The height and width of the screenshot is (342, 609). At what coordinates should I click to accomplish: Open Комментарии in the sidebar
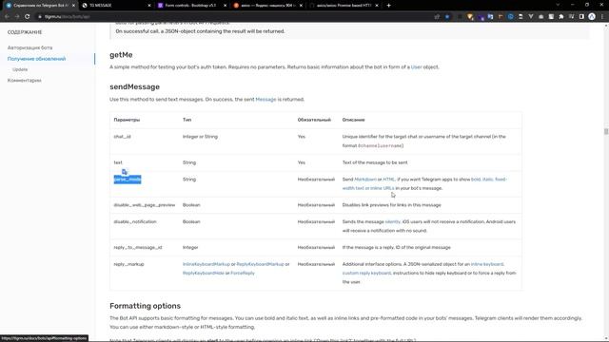(x=24, y=80)
